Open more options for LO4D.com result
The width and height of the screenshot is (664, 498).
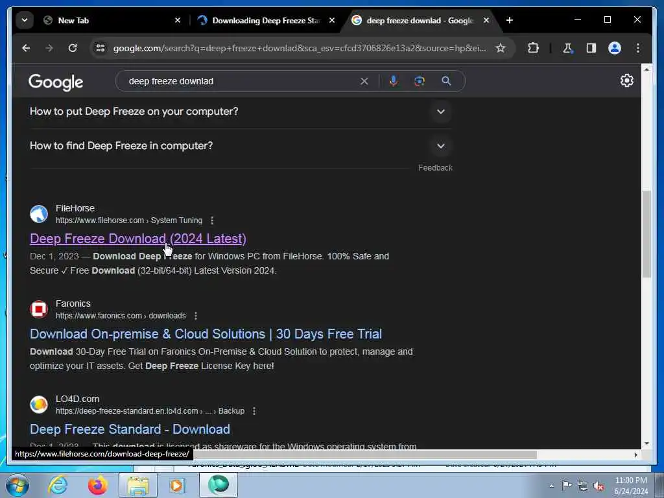[x=254, y=411]
